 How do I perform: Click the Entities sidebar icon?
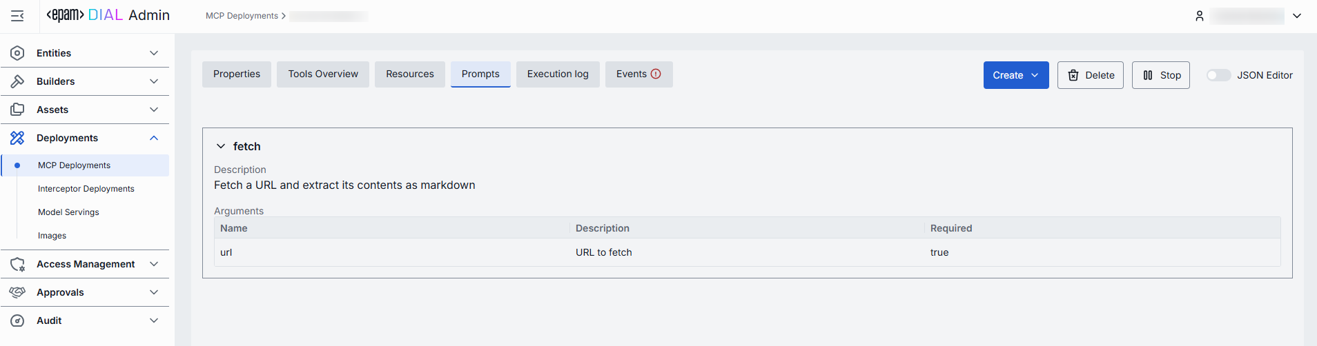(x=17, y=53)
